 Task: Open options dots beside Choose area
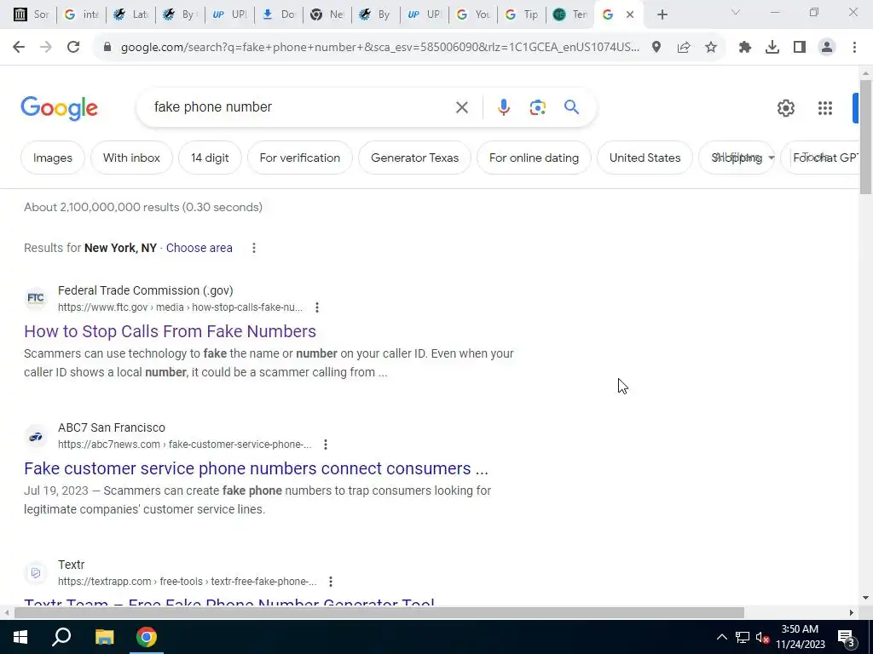point(254,248)
